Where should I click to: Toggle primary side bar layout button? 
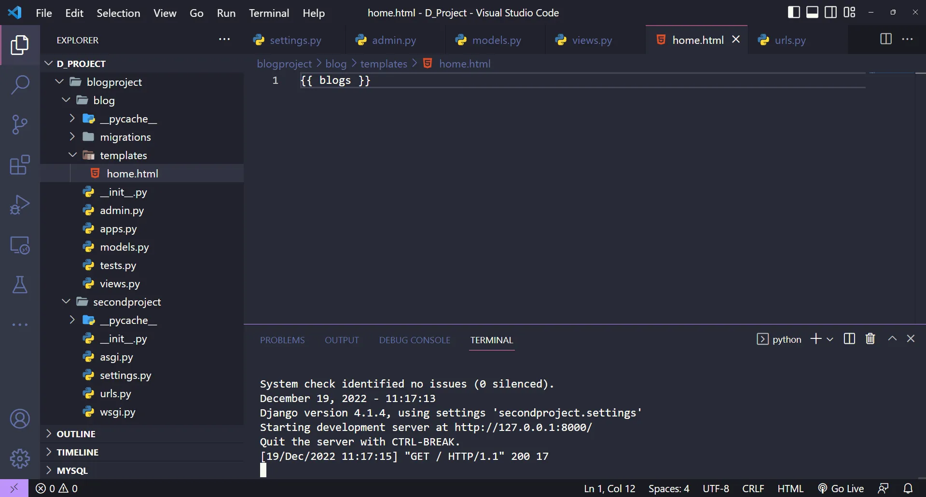tap(793, 13)
